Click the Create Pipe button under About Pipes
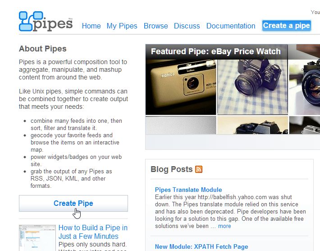 73,203
